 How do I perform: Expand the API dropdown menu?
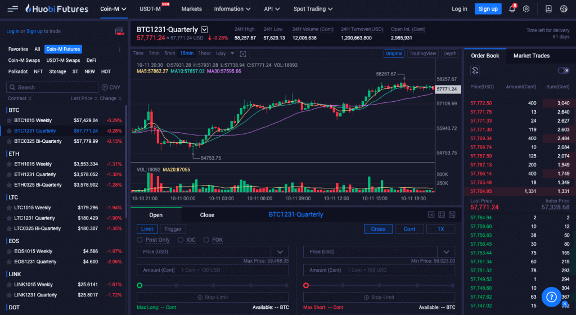point(272,9)
